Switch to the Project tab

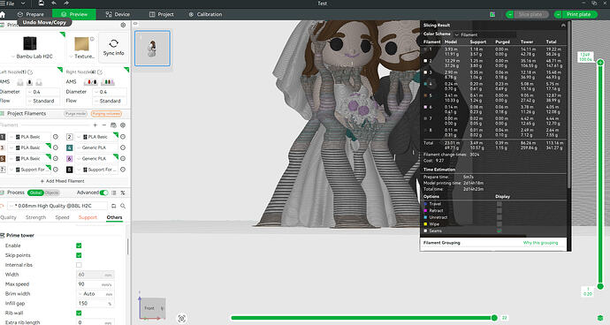(x=162, y=14)
